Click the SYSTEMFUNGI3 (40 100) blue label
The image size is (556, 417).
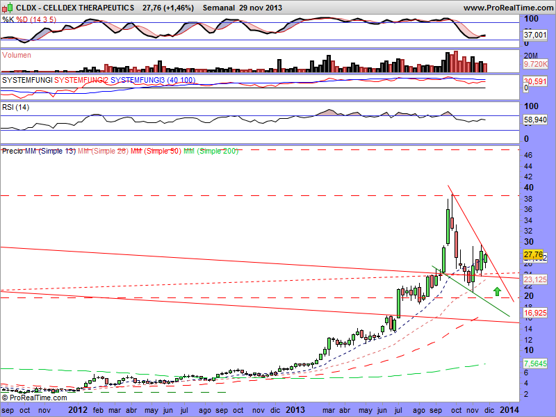(x=153, y=80)
